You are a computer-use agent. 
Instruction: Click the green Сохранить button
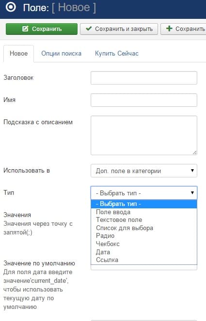click(x=42, y=29)
